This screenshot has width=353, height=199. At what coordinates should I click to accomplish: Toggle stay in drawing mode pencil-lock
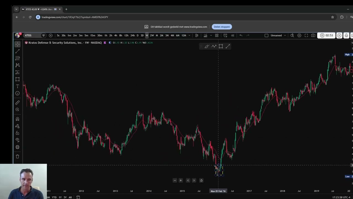point(17,126)
